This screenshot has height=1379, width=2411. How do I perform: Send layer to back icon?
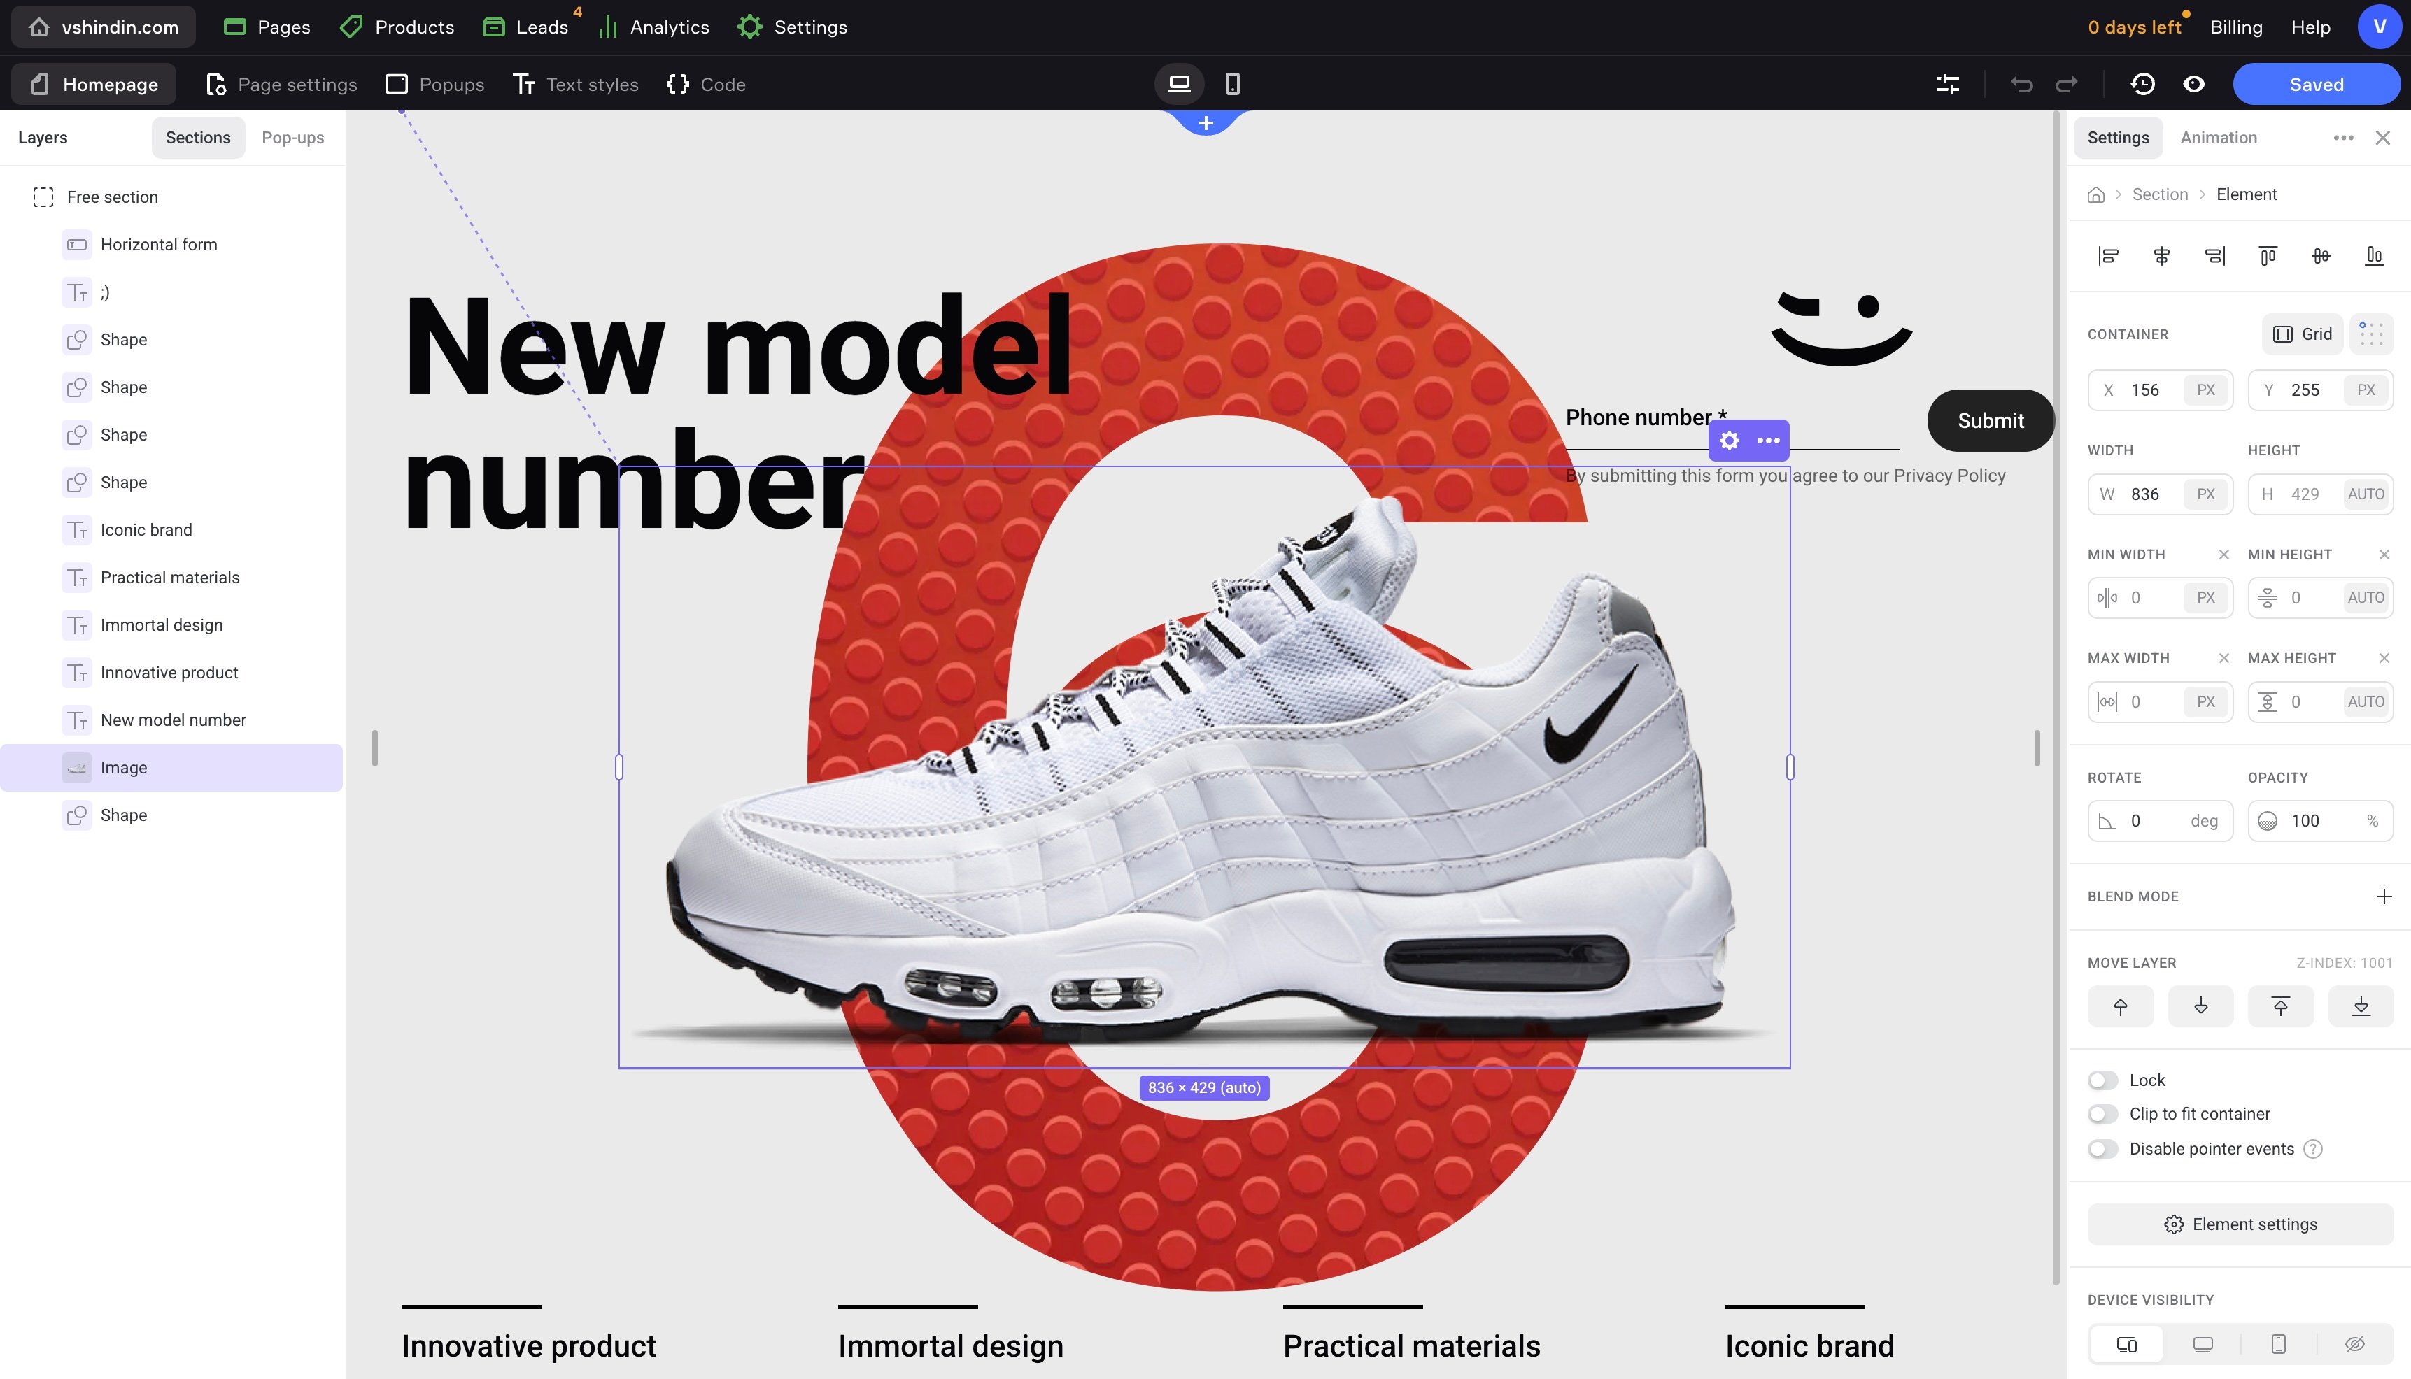2360,1006
